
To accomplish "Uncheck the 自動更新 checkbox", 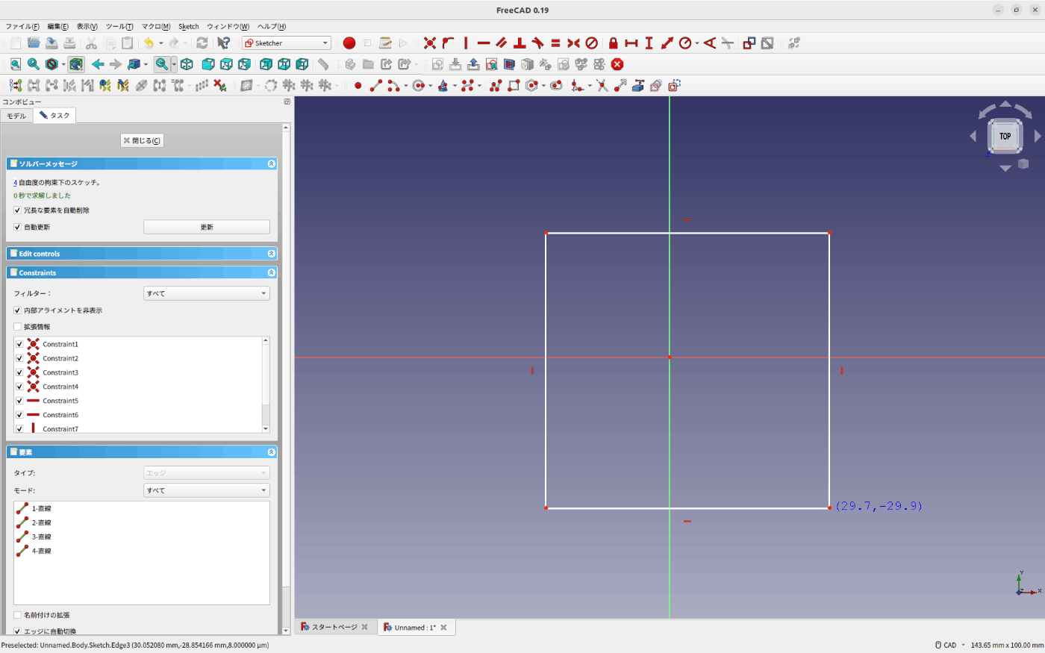I will coord(17,227).
